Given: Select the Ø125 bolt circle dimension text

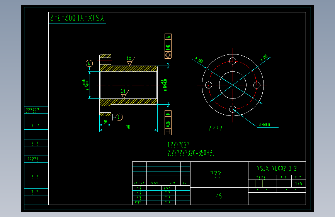Looking at the screenshot, I should tap(265, 57).
